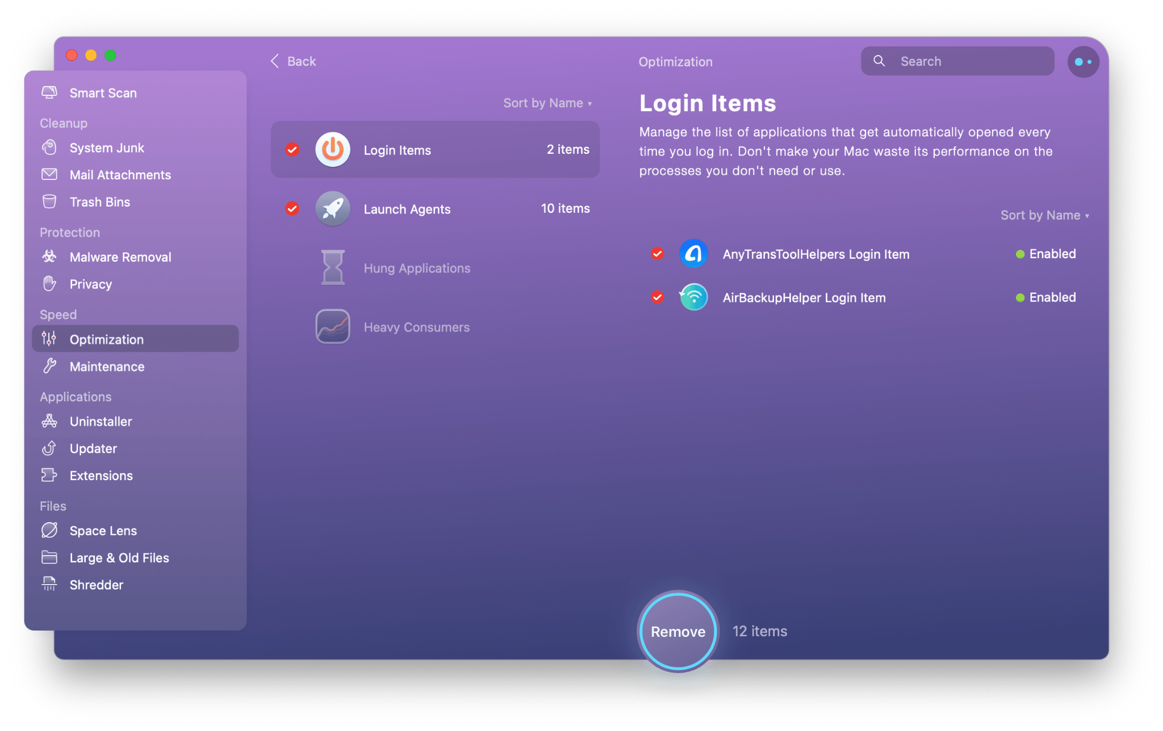Toggle the Launch Agents checkbox

point(291,209)
